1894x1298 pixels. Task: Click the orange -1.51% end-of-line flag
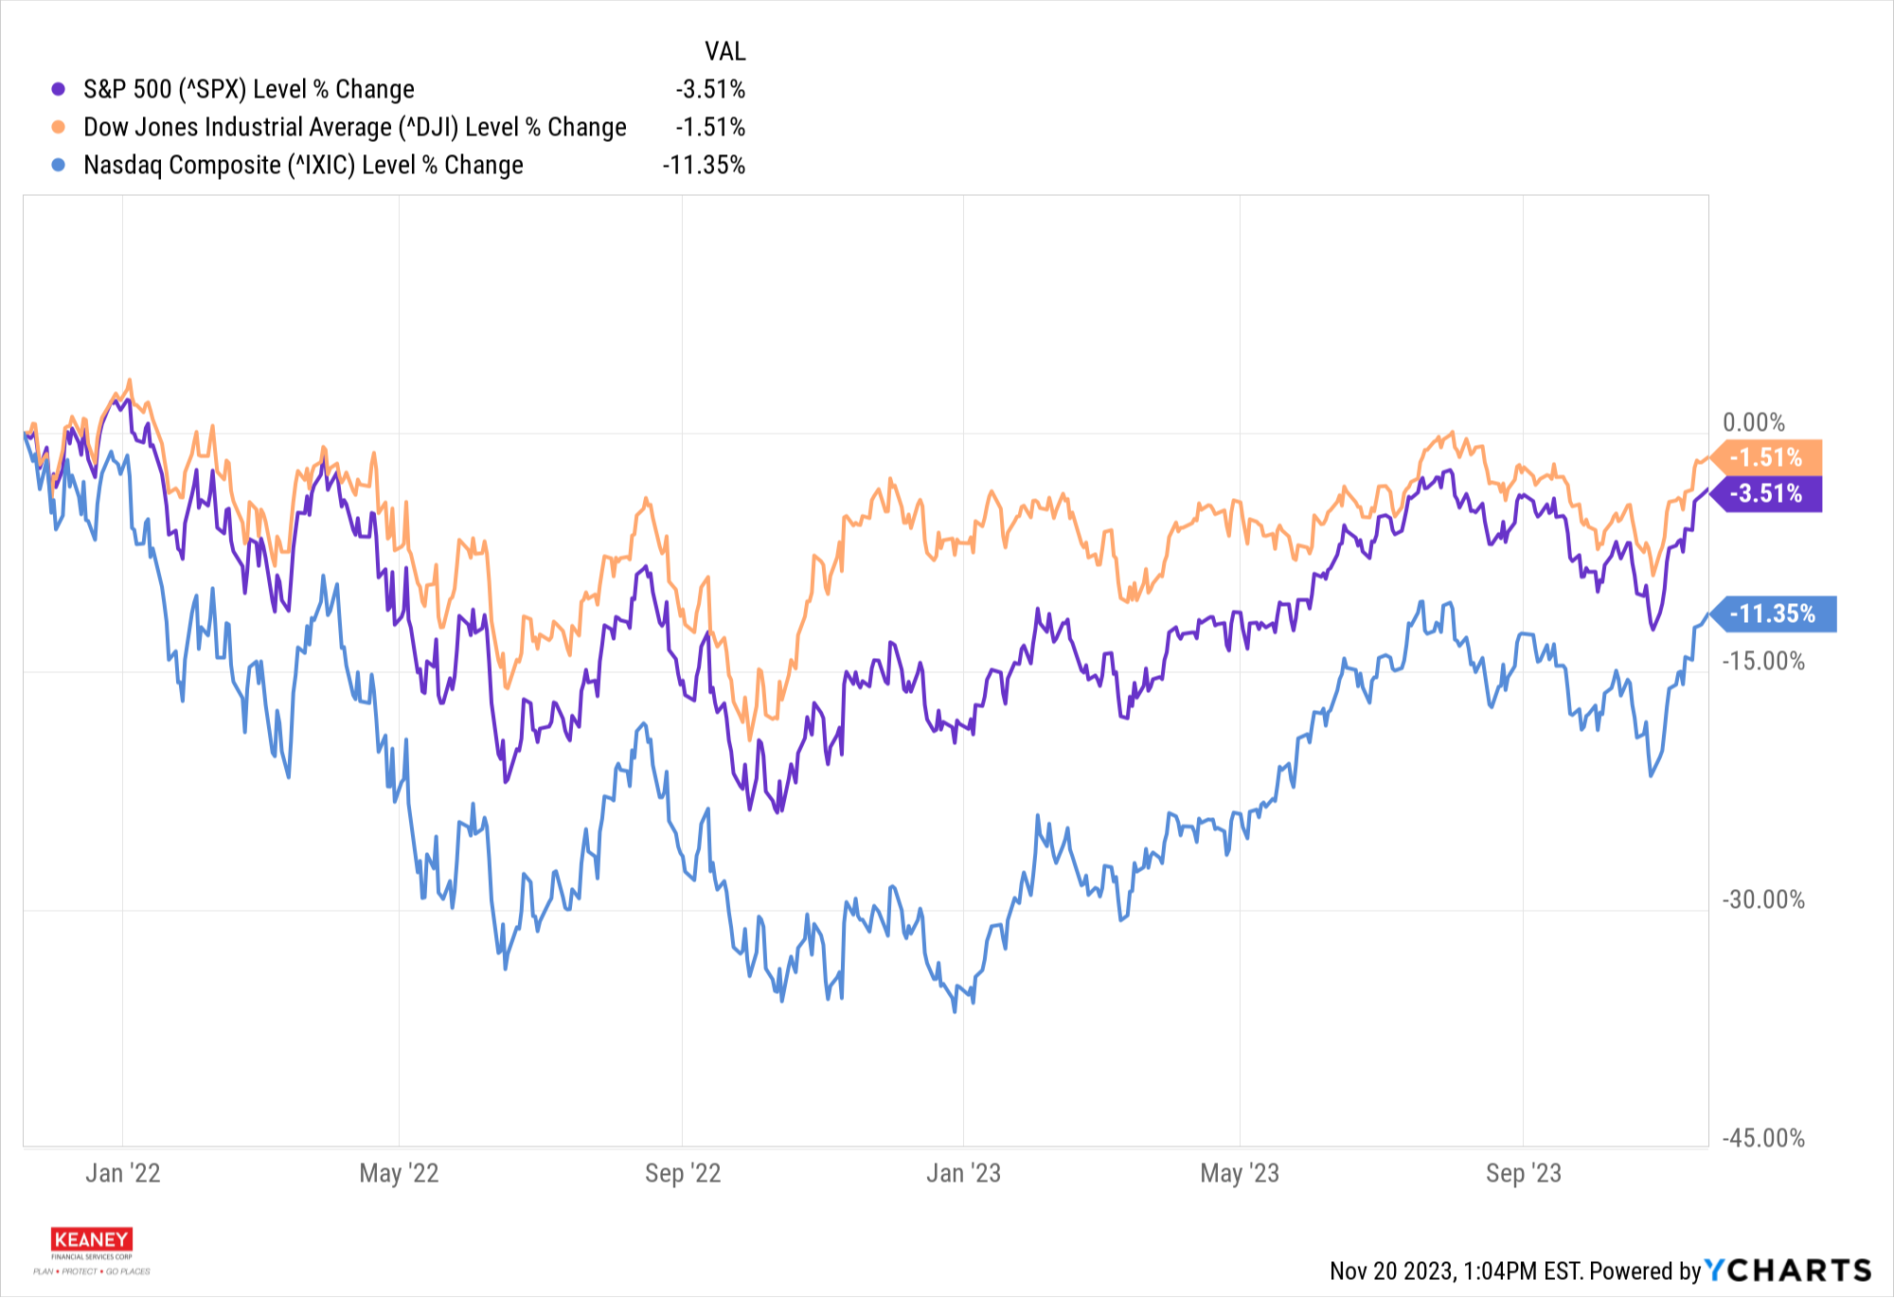tap(1766, 457)
